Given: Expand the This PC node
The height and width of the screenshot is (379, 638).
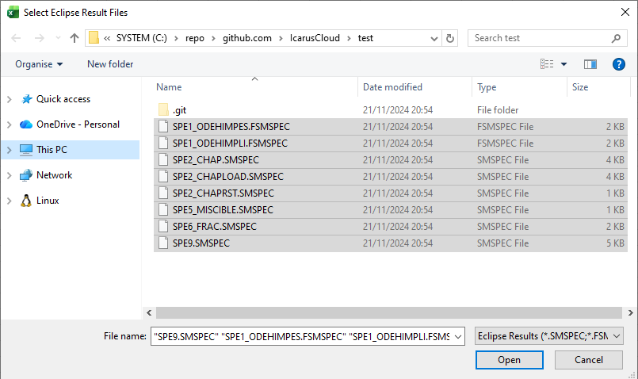Looking at the screenshot, I should 10,150.
